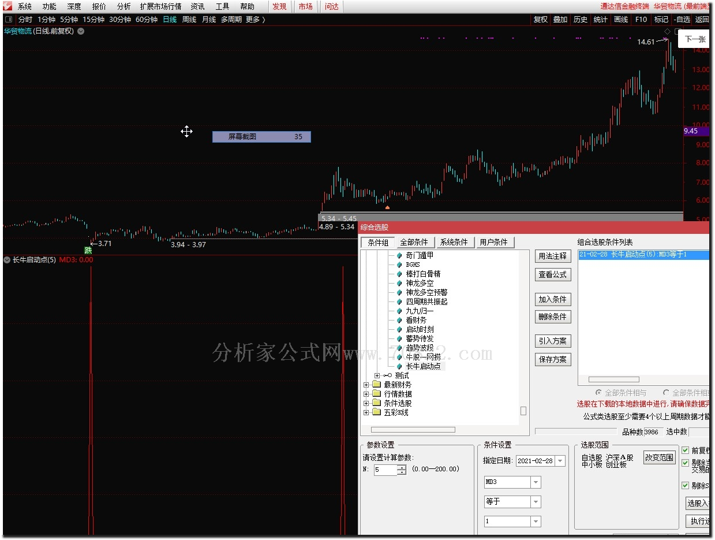
Task: Open the 扩展市场行情 menu
Action: 160,6
